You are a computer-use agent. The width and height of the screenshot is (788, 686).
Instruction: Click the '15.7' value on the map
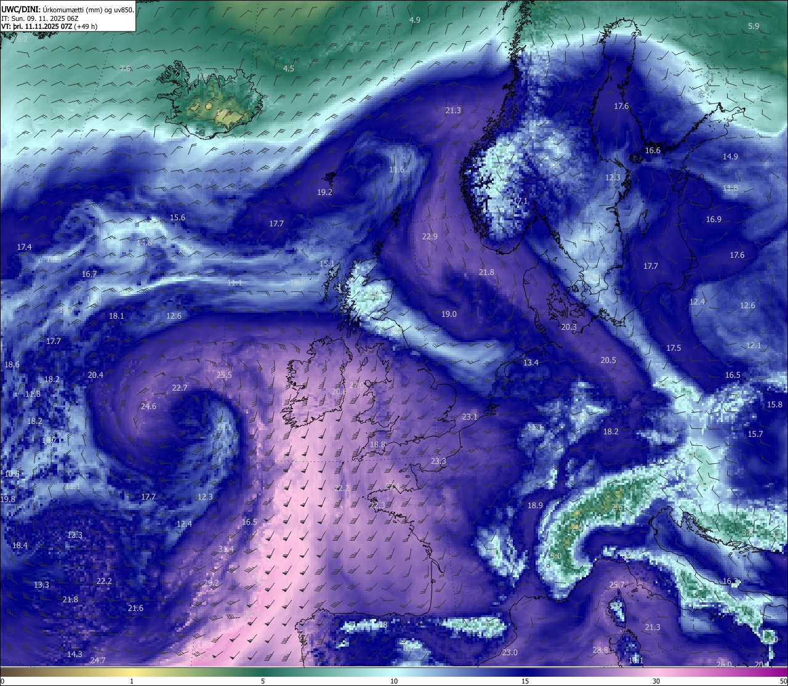(755, 434)
